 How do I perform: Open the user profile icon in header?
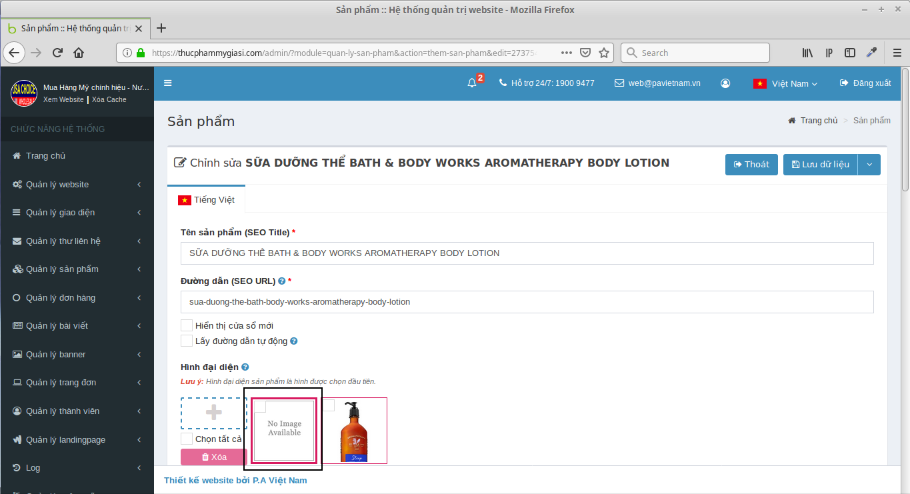point(725,83)
